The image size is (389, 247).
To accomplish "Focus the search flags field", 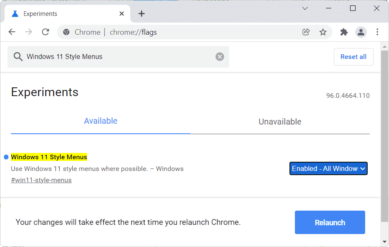I will pyautogui.click(x=118, y=57).
